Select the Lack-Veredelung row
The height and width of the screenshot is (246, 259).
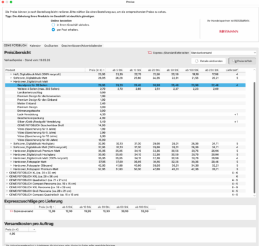[125, 114]
